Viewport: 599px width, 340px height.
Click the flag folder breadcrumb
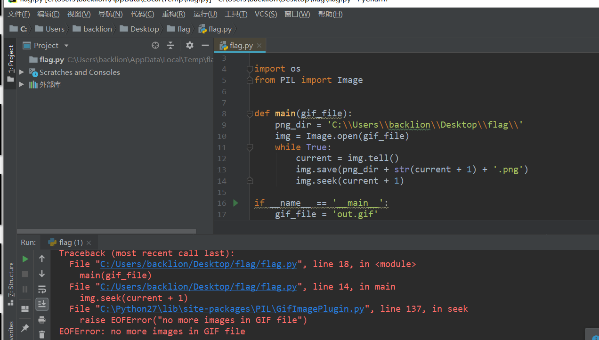click(x=178, y=29)
